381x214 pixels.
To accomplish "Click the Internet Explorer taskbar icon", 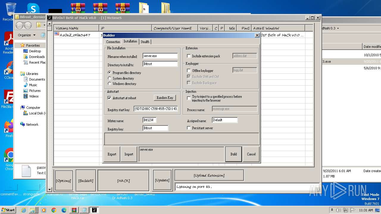I will pos(24,210).
